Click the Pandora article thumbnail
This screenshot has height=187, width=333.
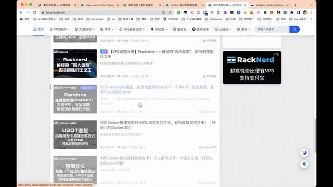coord(75,99)
